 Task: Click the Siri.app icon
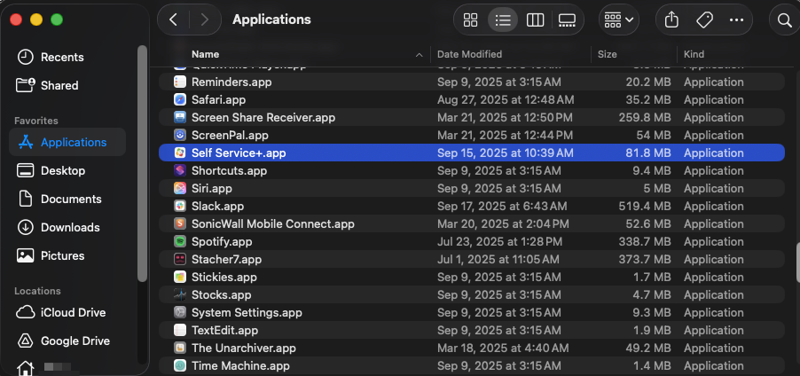(x=179, y=188)
